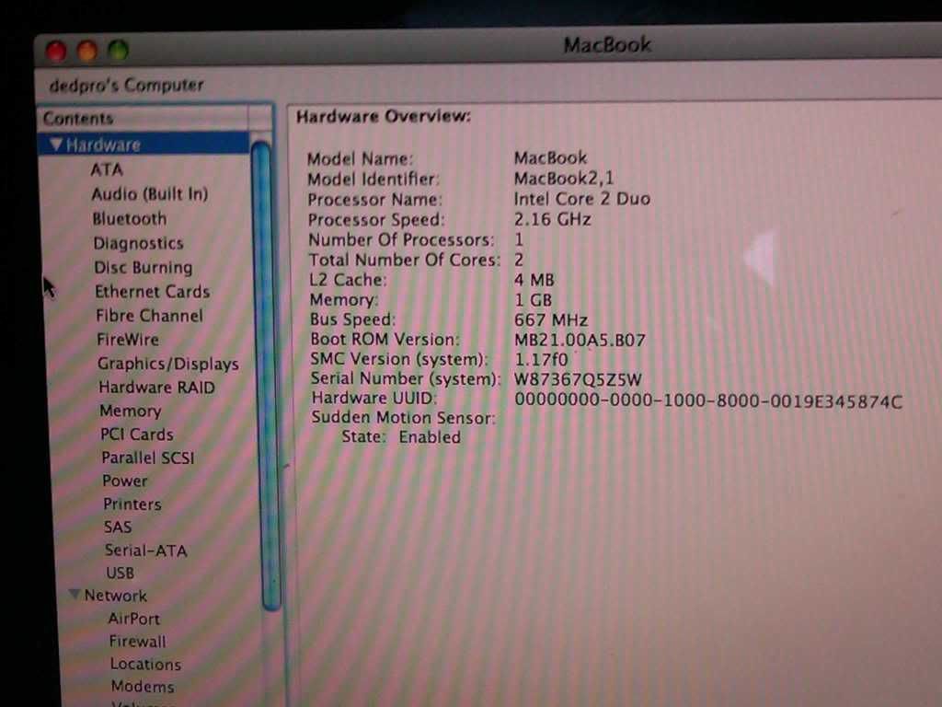Close the MacBook window with red button
This screenshot has width=942, height=707.
pos(56,52)
